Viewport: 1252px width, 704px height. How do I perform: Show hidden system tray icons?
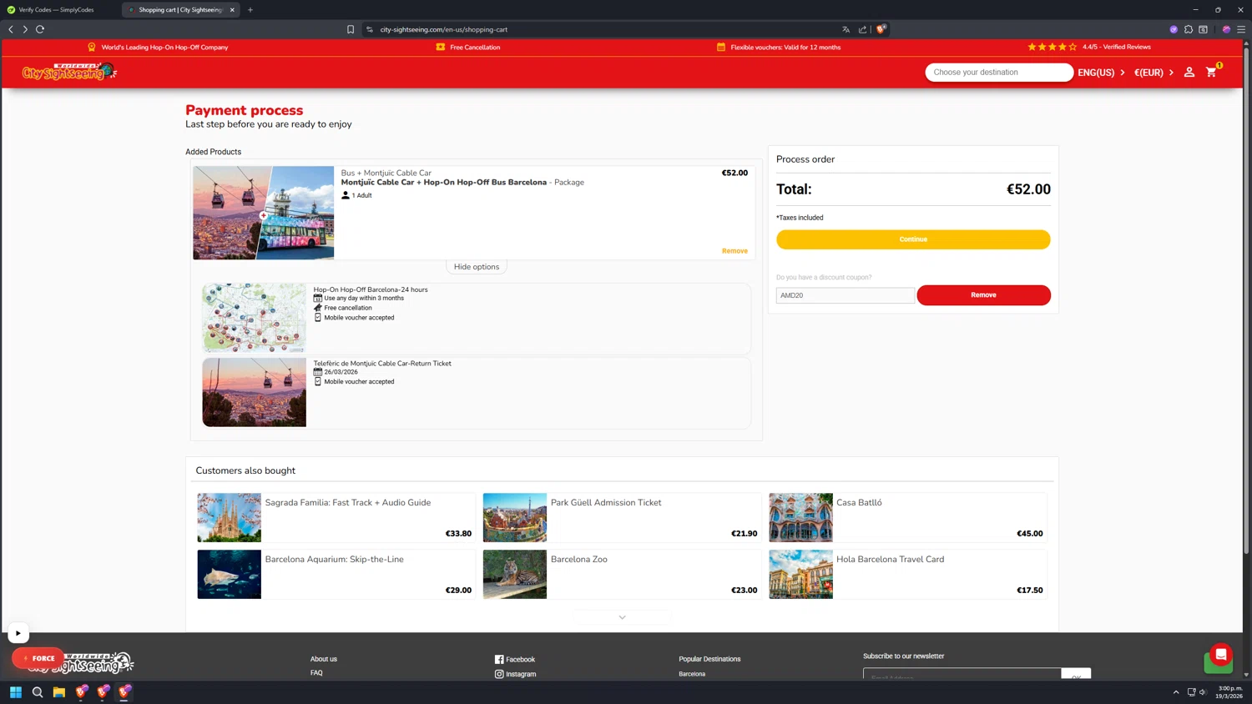click(1176, 692)
